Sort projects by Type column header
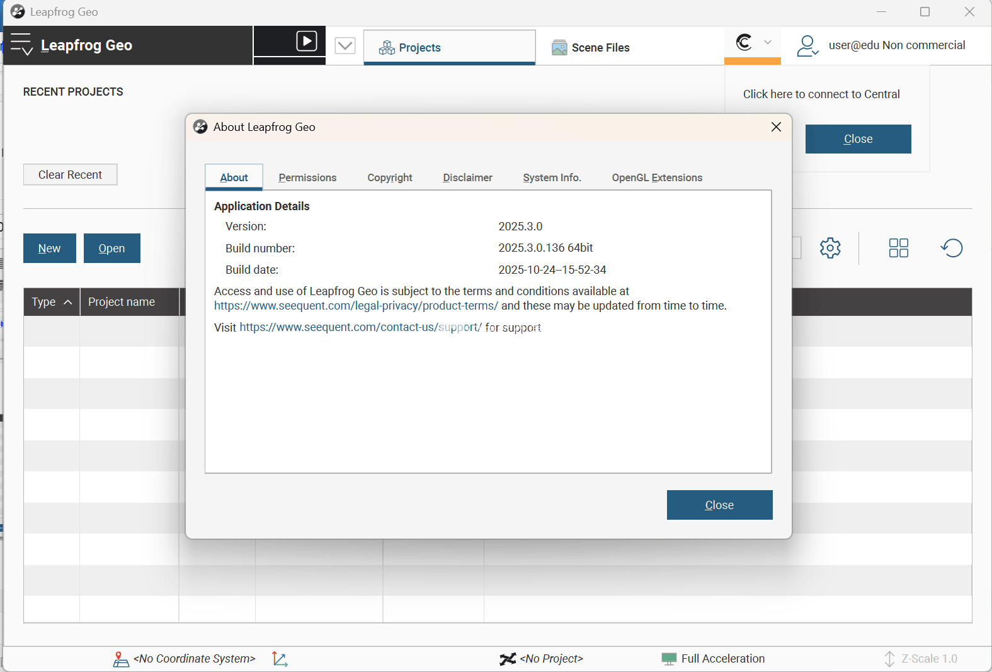The width and height of the screenshot is (992, 672). (52, 302)
